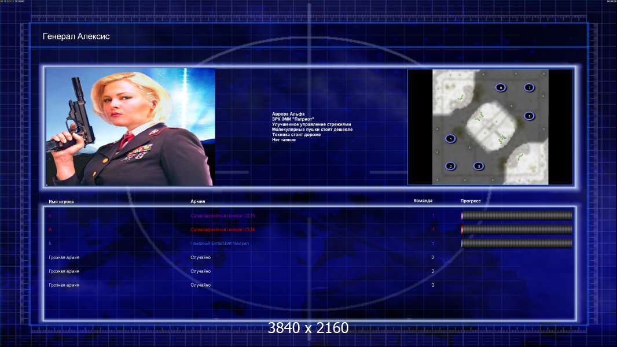617x347 pixels.
Task: Pick start position 7 marker on map
Action: click(x=529, y=87)
